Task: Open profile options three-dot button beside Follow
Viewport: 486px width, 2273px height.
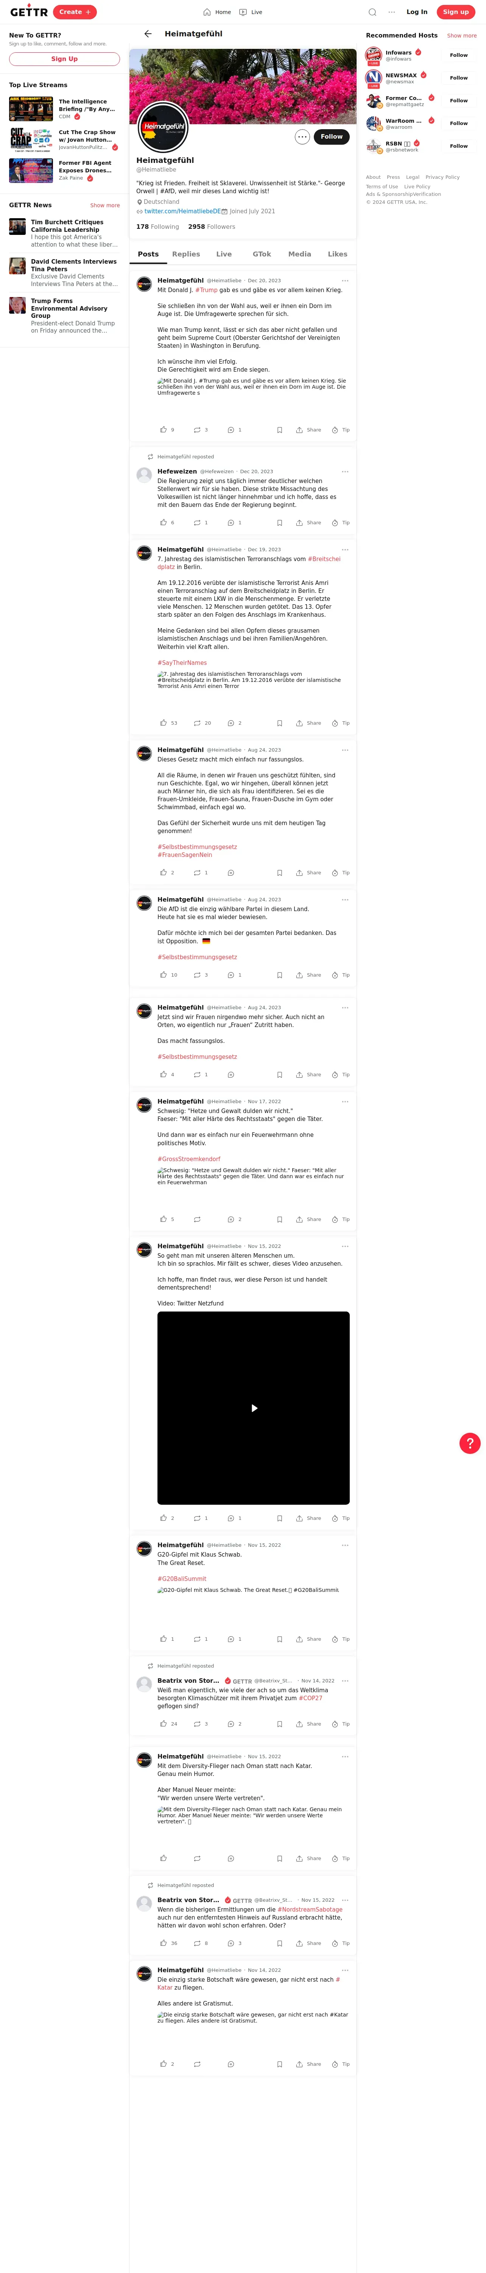Action: [302, 137]
